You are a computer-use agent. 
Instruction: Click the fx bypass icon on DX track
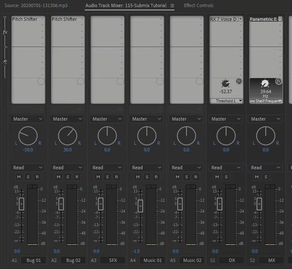pyautogui.click(x=239, y=81)
